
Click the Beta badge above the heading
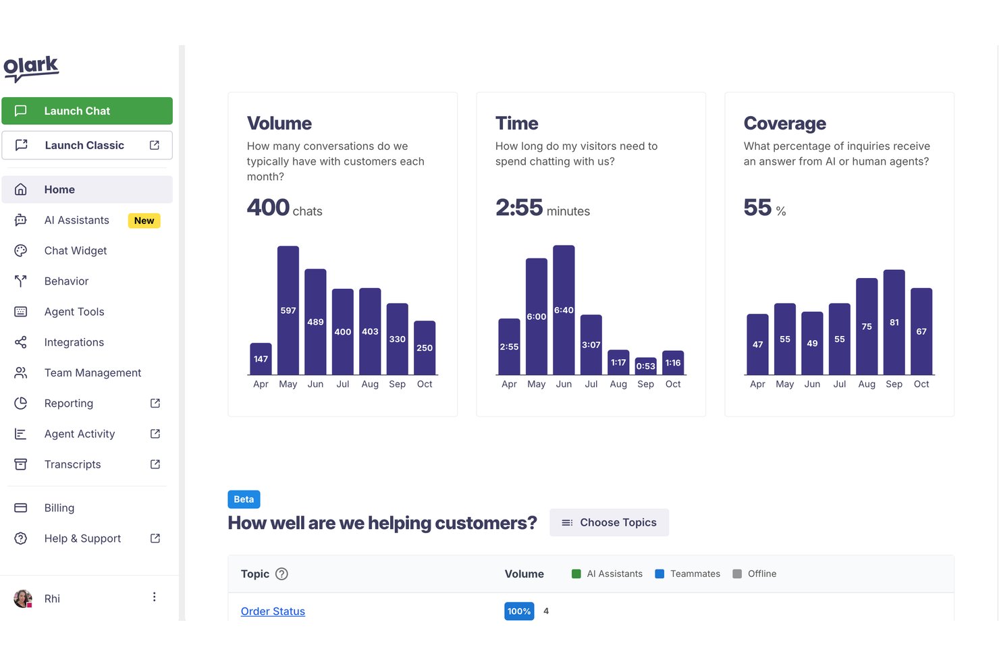(x=244, y=499)
